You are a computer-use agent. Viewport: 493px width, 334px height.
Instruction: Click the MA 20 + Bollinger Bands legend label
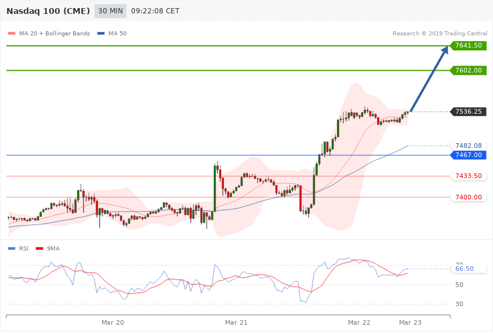tap(55, 33)
